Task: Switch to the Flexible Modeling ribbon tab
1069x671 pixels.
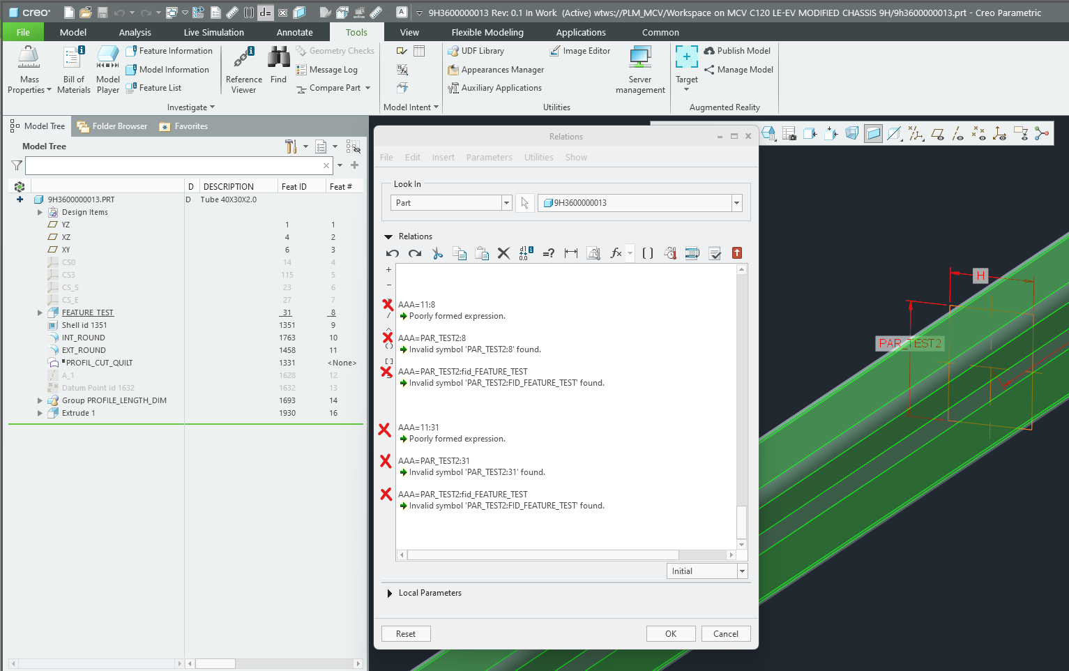Action: (487, 32)
